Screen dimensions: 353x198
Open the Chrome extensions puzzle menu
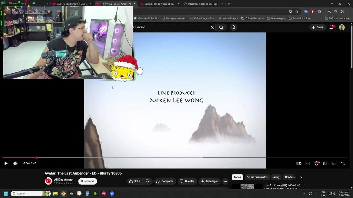[x=319, y=12]
